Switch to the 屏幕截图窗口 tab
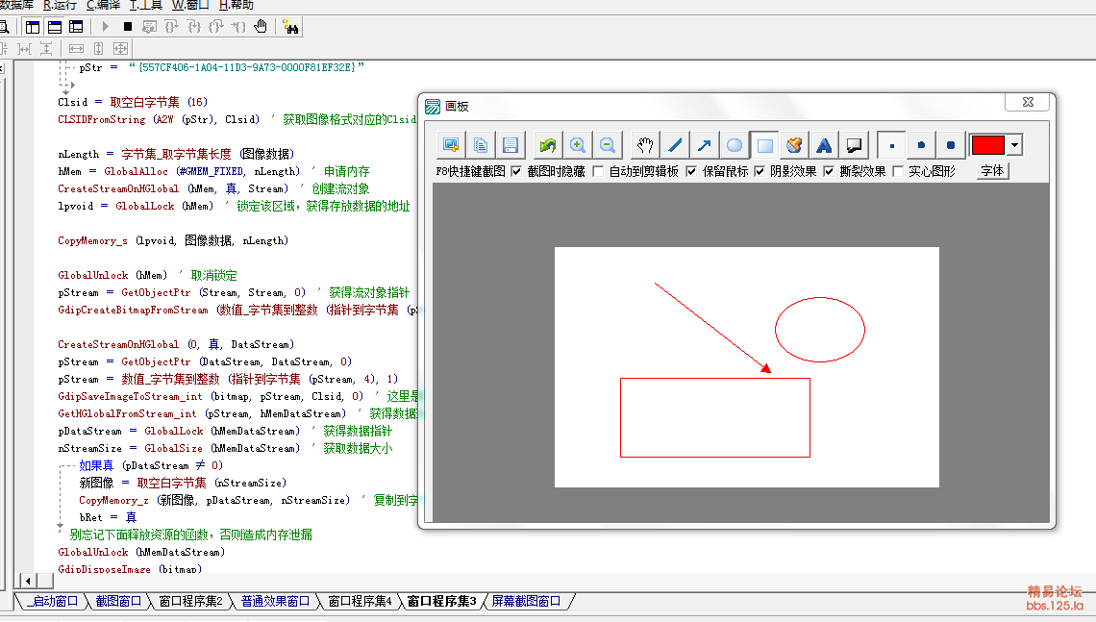 pos(526,601)
